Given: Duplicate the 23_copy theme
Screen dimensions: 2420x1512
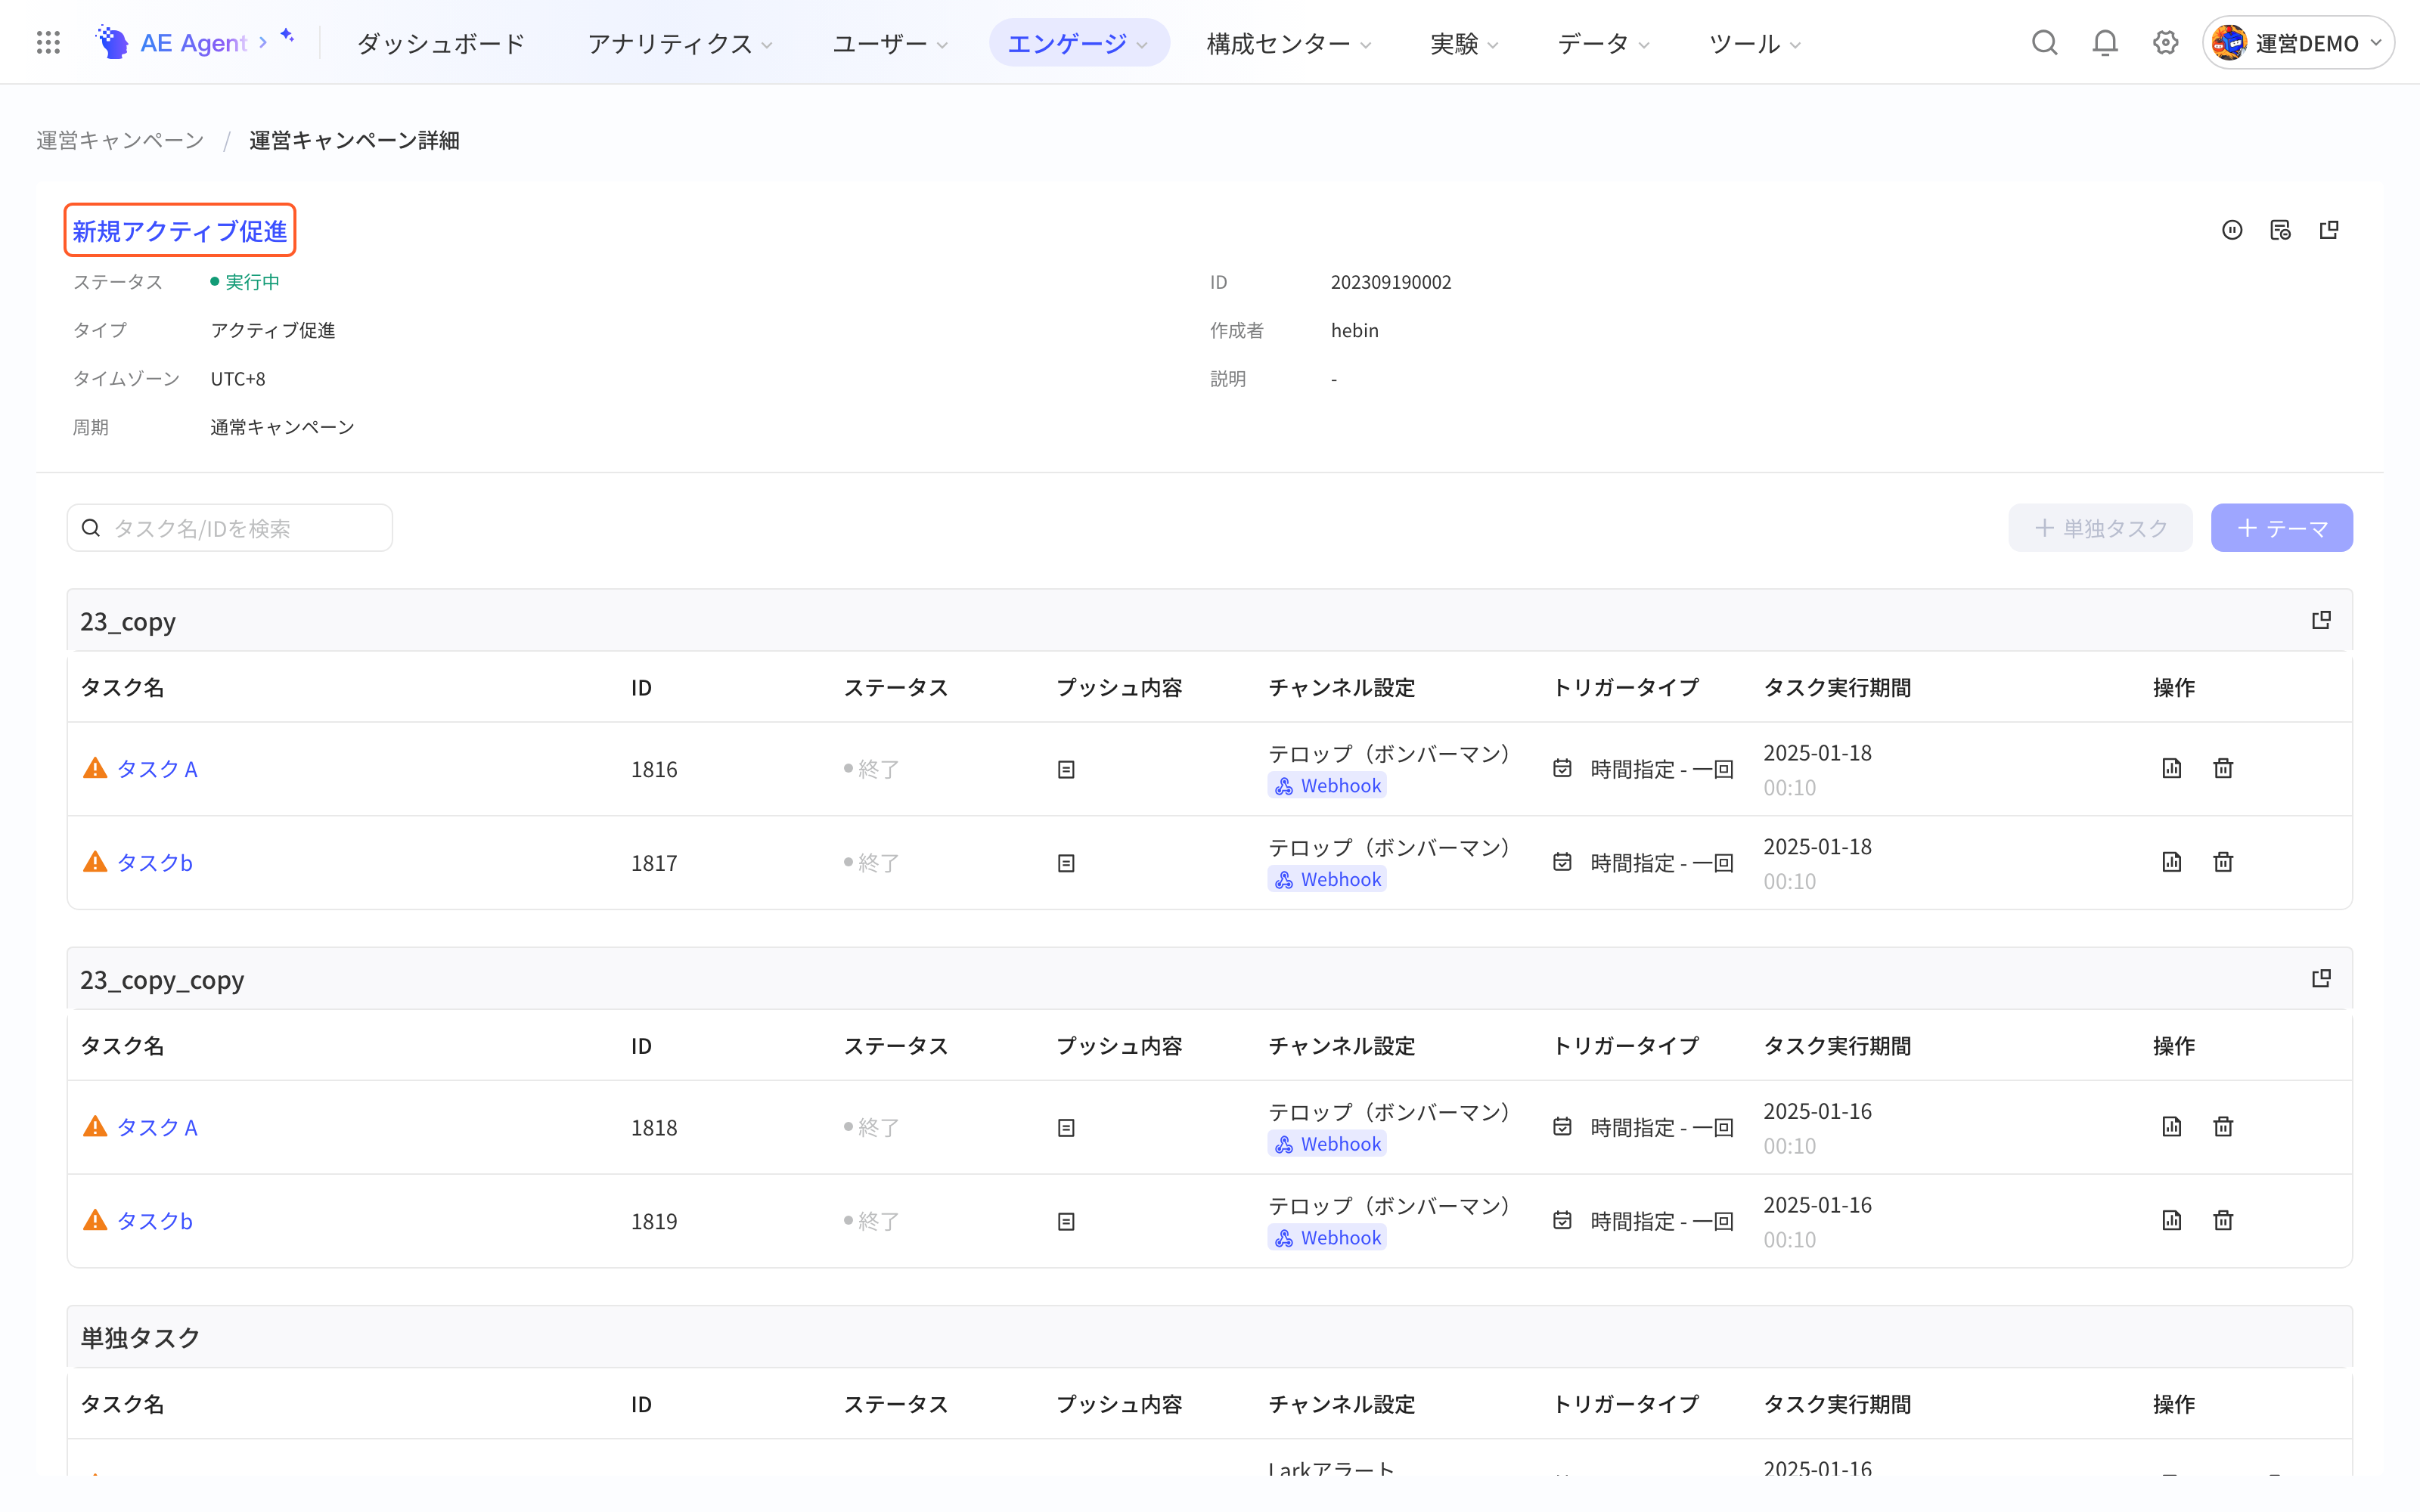Looking at the screenshot, I should click(2321, 620).
